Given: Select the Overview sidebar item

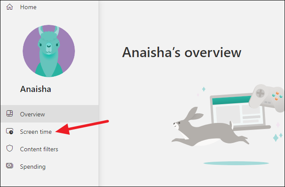Looking at the screenshot, I should [49, 114].
